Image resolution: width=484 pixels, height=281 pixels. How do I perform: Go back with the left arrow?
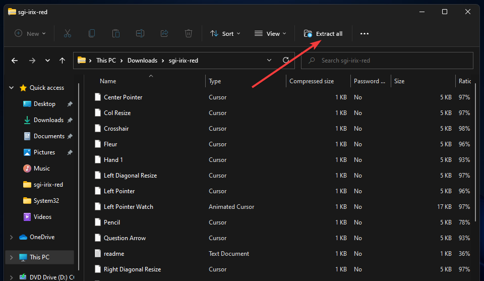point(15,61)
